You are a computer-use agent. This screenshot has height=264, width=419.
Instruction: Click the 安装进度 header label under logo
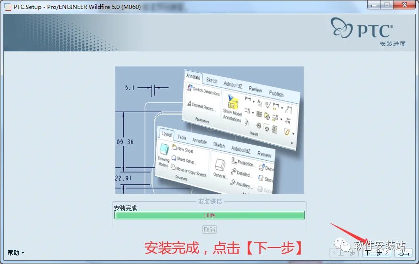click(x=393, y=43)
